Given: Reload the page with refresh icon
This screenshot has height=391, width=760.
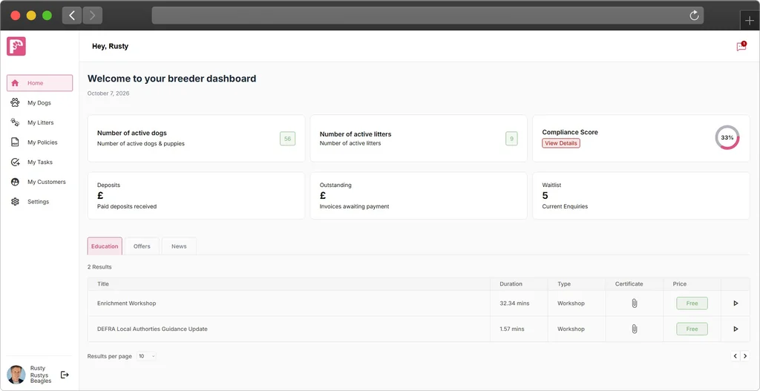Looking at the screenshot, I should (x=694, y=16).
